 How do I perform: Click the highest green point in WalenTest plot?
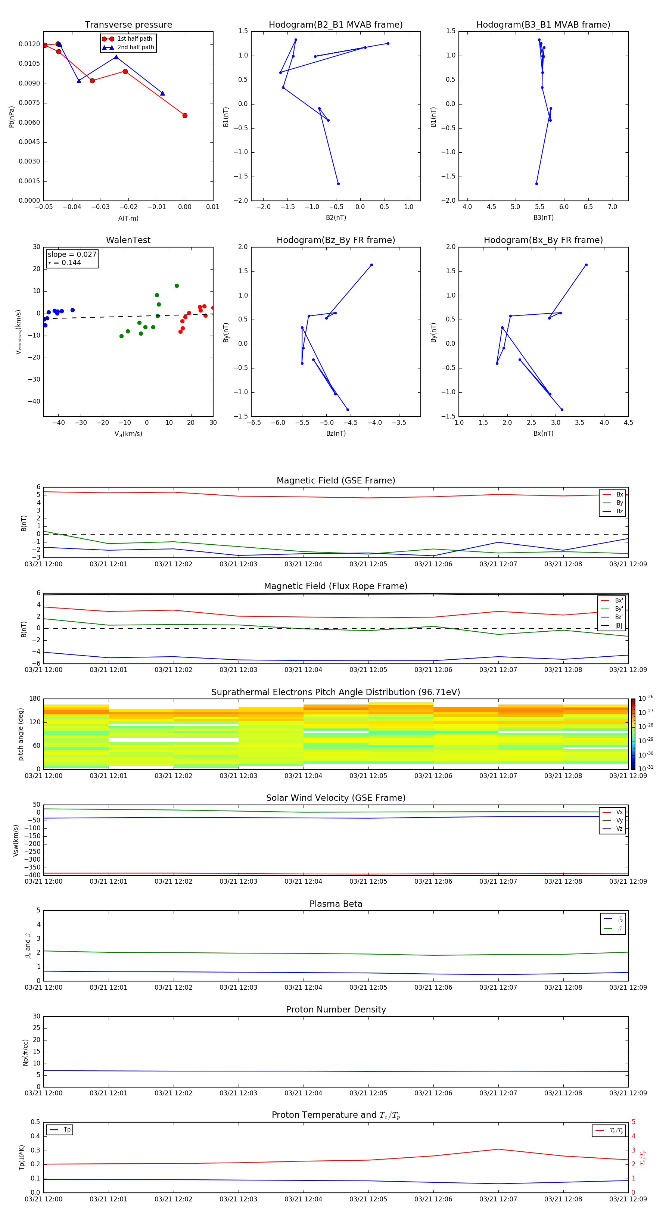(177, 286)
